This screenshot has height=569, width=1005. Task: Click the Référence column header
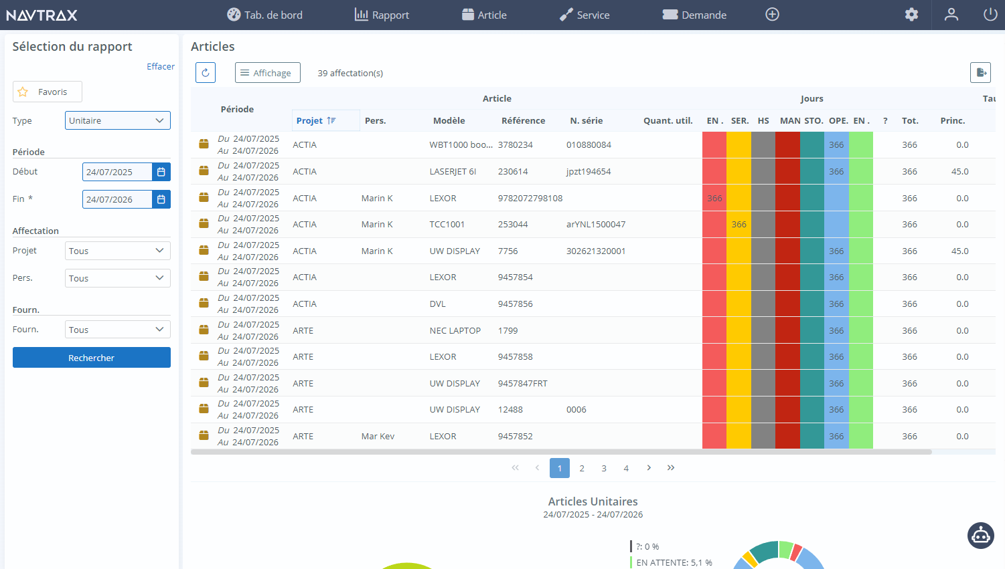click(x=524, y=120)
